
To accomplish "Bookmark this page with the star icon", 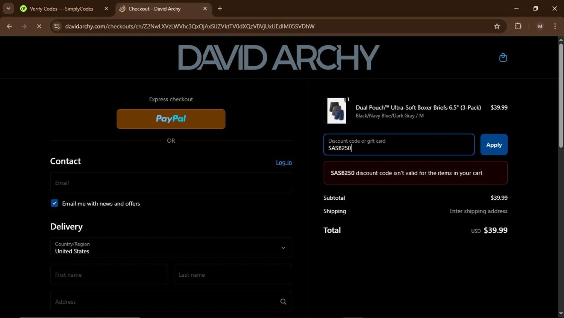I will click(x=497, y=26).
